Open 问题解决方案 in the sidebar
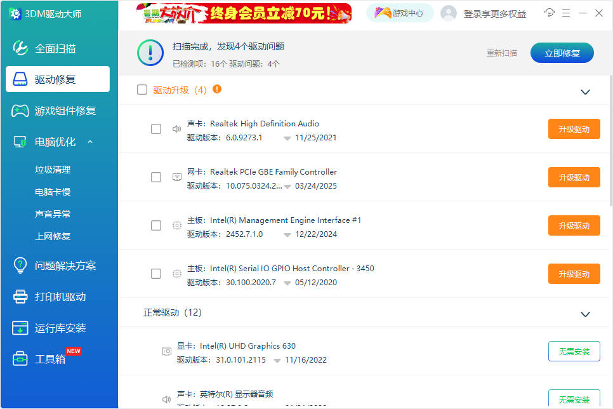613x409 pixels. 58,265
